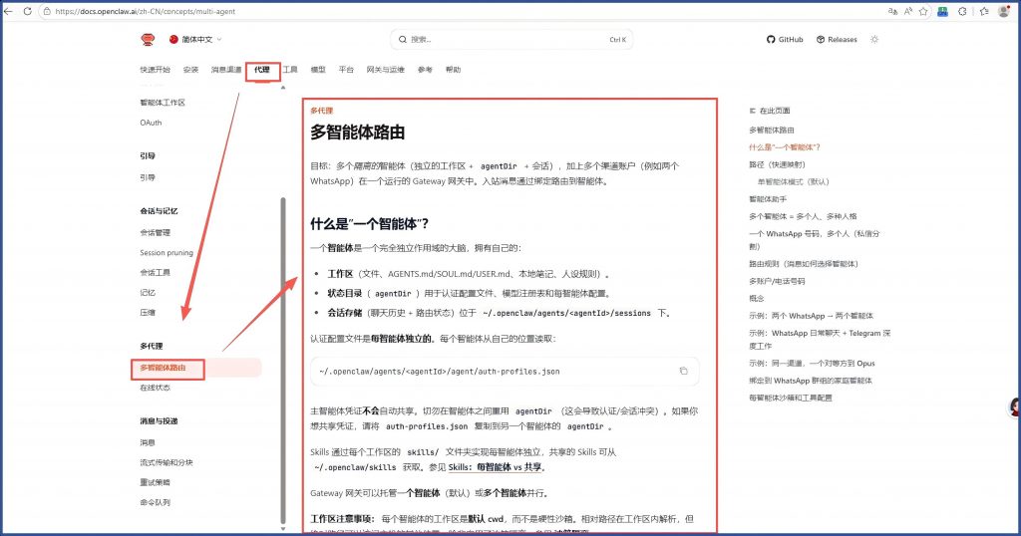Switch to the 模型 navigation tab
The height and width of the screenshot is (536, 1021).
(x=318, y=70)
